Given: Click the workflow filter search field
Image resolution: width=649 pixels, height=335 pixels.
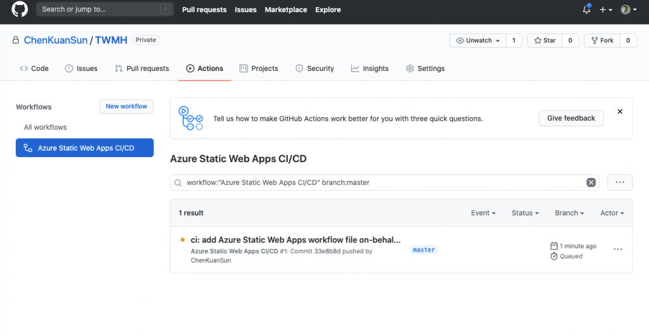Looking at the screenshot, I should [x=380, y=182].
